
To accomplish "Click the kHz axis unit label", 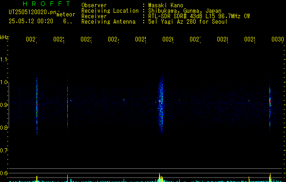I will tap(5, 37).
